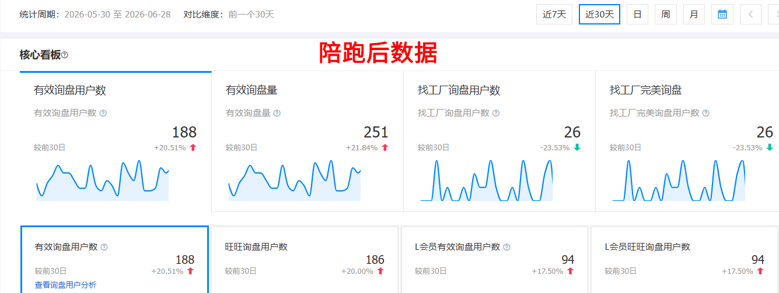Image resolution: width=779 pixels, height=293 pixels.
Task: Select the L会员有效询盘用户数 card
Action: [x=494, y=260]
